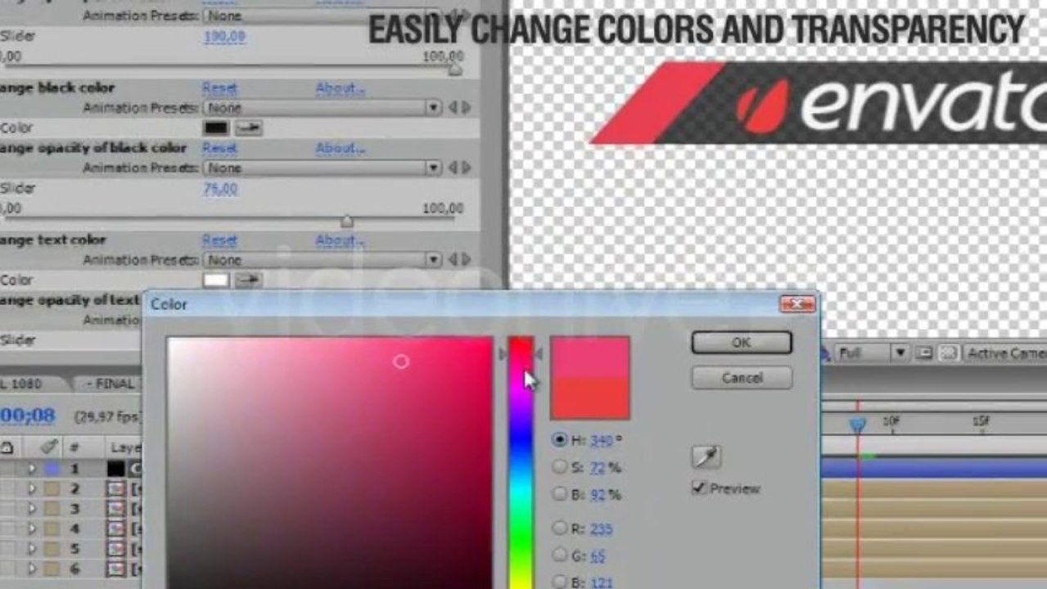Open the Active Camera view dropdown

[1004, 353]
